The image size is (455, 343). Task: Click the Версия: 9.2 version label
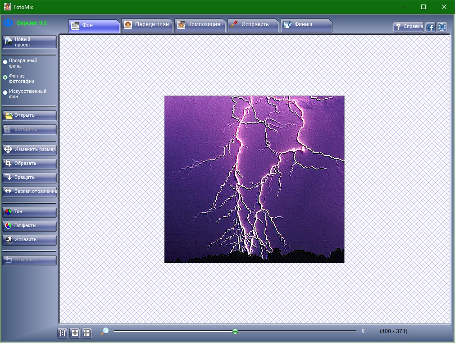(32, 23)
